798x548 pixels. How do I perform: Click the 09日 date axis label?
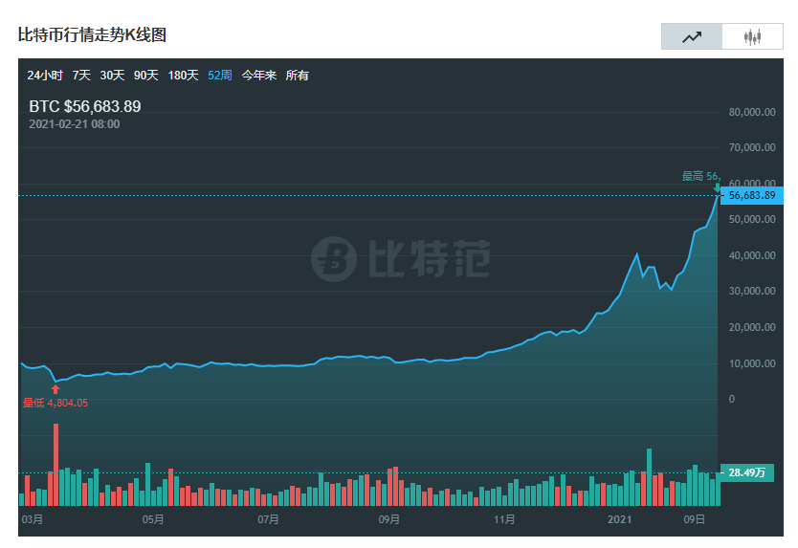[694, 519]
